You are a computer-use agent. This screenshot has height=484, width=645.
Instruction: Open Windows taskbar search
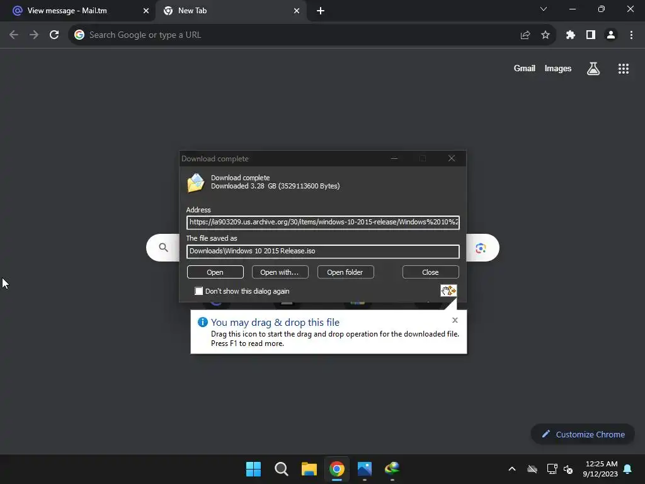[282, 469]
